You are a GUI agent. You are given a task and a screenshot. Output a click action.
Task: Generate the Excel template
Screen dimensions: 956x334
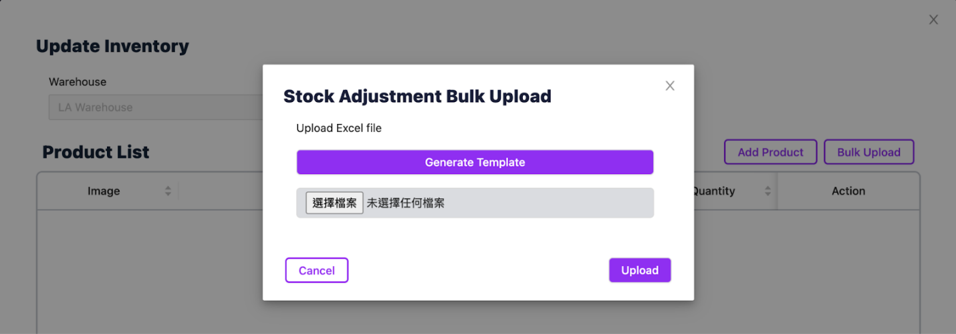[x=475, y=162]
